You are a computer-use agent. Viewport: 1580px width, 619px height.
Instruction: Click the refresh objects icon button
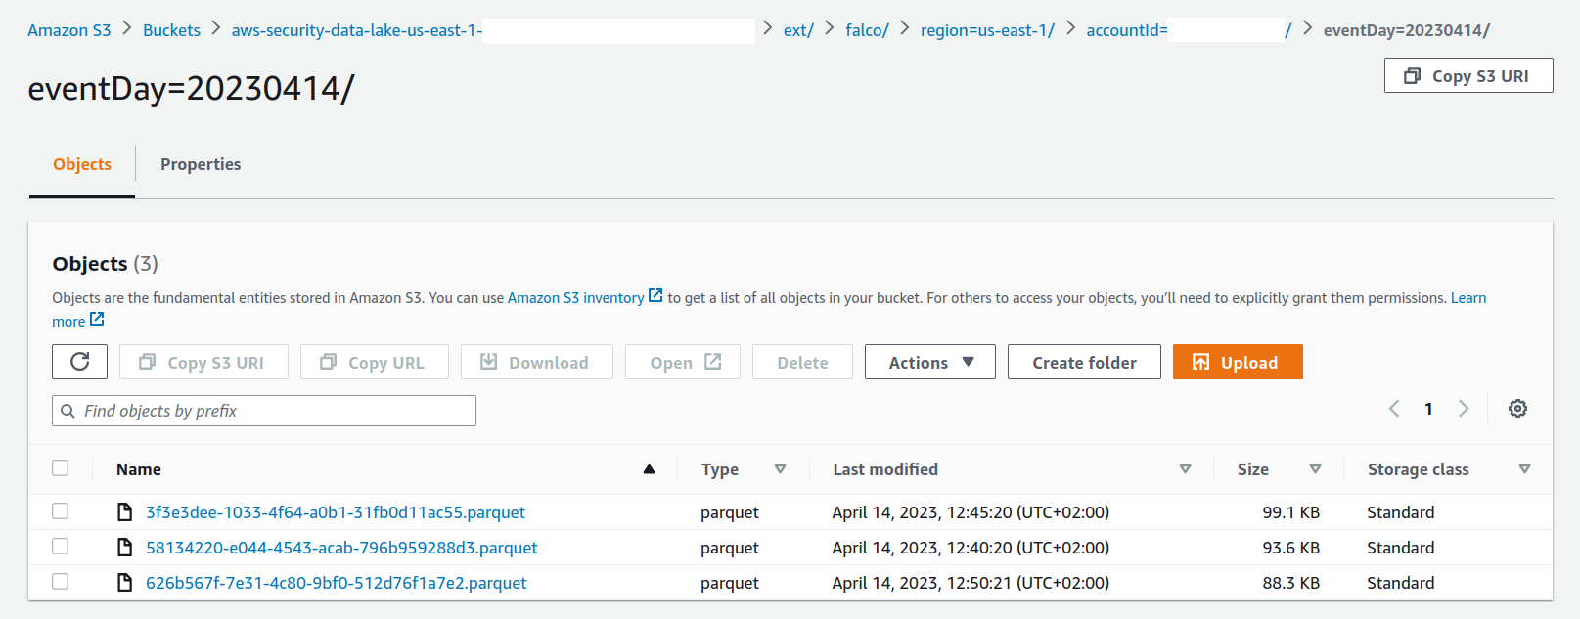pos(80,362)
